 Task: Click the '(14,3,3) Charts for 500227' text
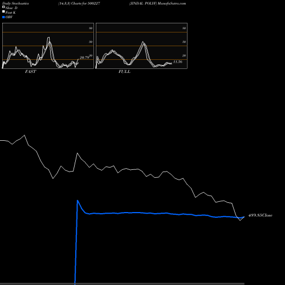tap(79, 3)
